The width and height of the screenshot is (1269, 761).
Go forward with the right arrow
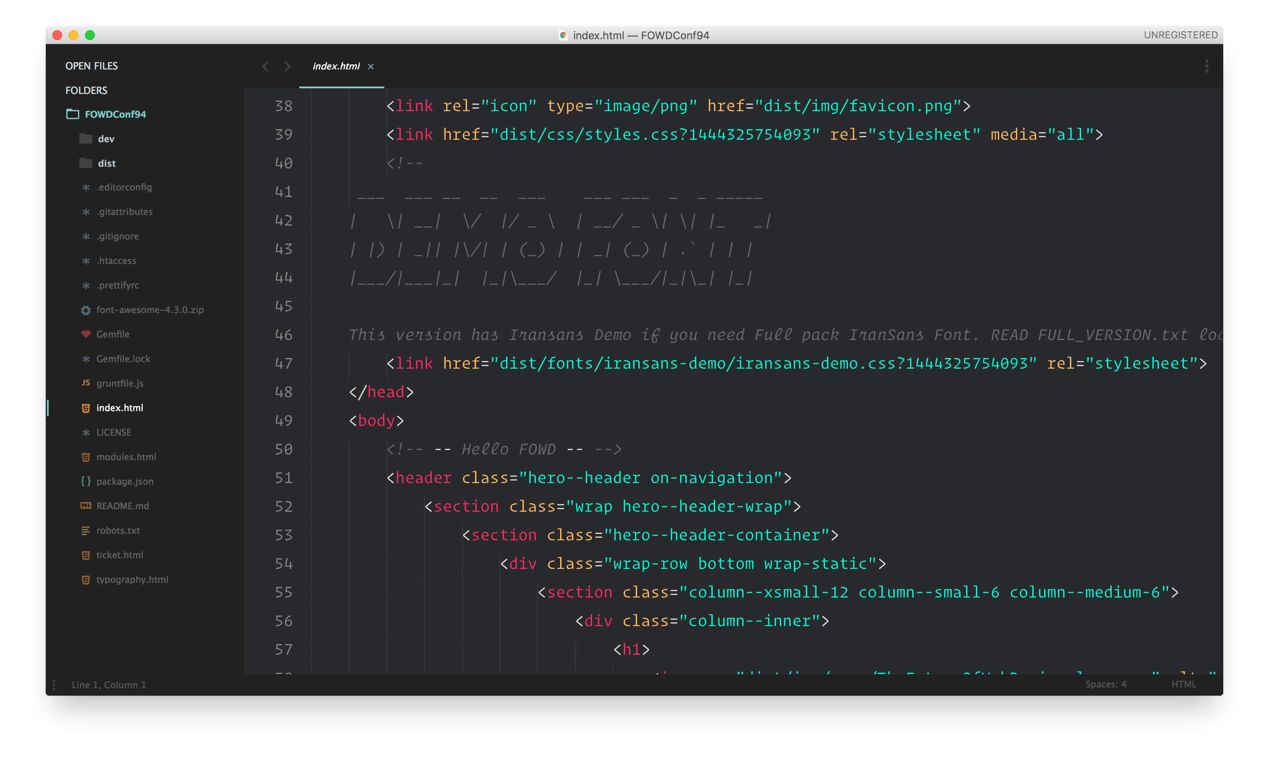(287, 66)
